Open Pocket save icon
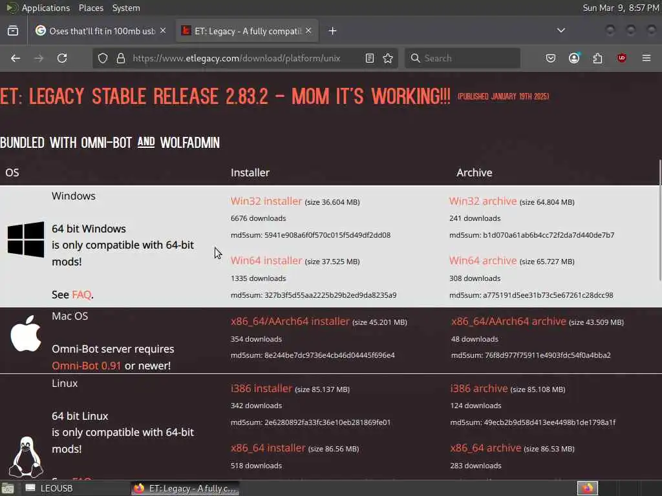Screen dimensions: 662x496 (x=551, y=58)
